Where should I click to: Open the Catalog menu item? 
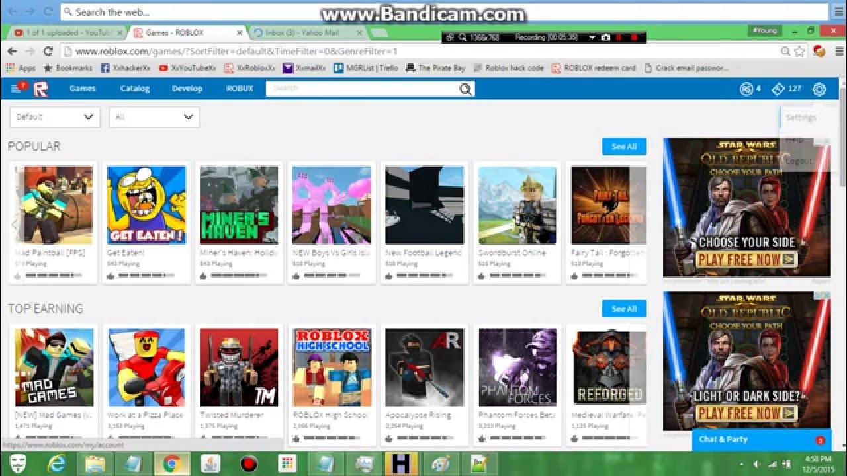coord(135,89)
